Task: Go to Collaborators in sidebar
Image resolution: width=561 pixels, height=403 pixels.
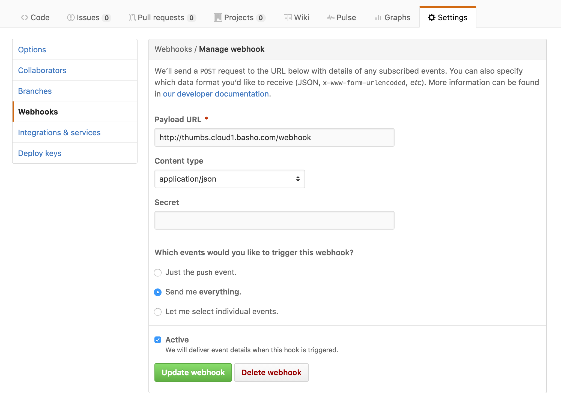Action: (x=42, y=70)
